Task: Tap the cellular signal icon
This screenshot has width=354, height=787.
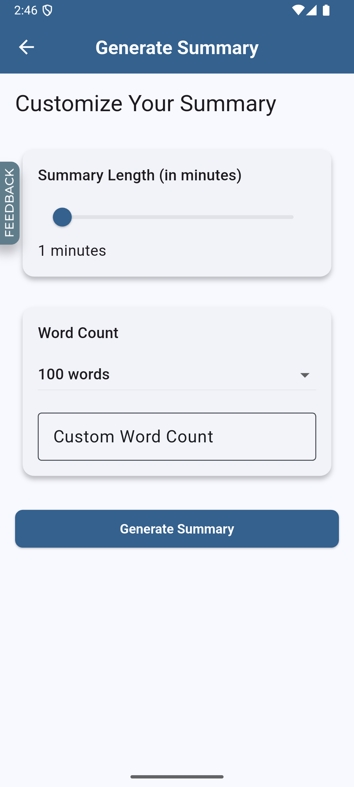Action: click(x=311, y=10)
